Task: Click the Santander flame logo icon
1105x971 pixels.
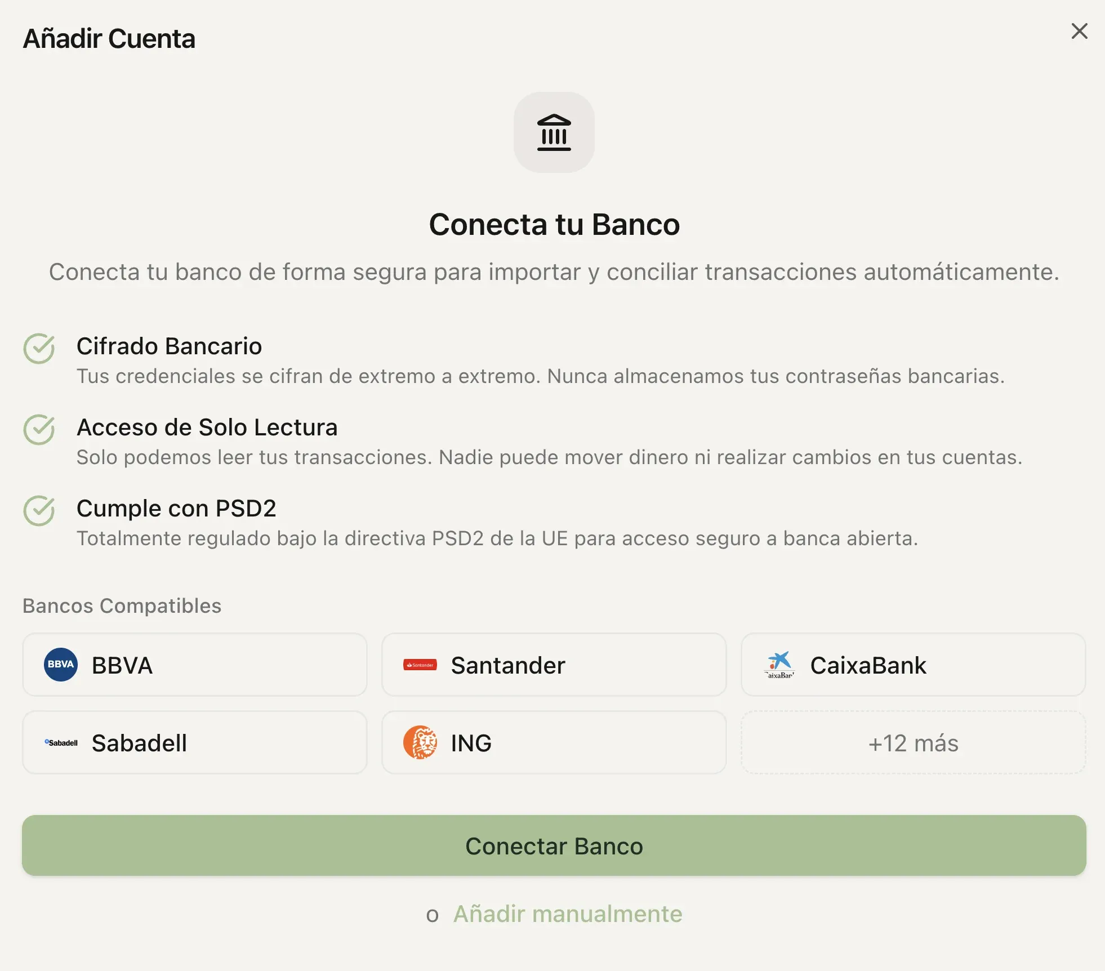Action: point(420,665)
